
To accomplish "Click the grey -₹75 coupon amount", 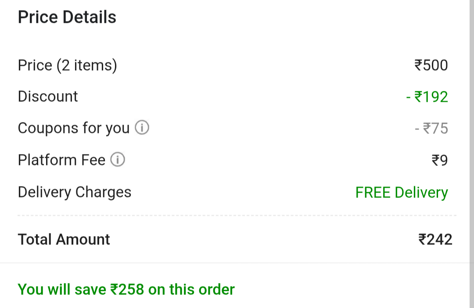I will 431,129.
